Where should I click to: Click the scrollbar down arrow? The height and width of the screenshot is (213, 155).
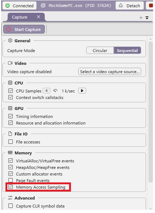(151, 209)
